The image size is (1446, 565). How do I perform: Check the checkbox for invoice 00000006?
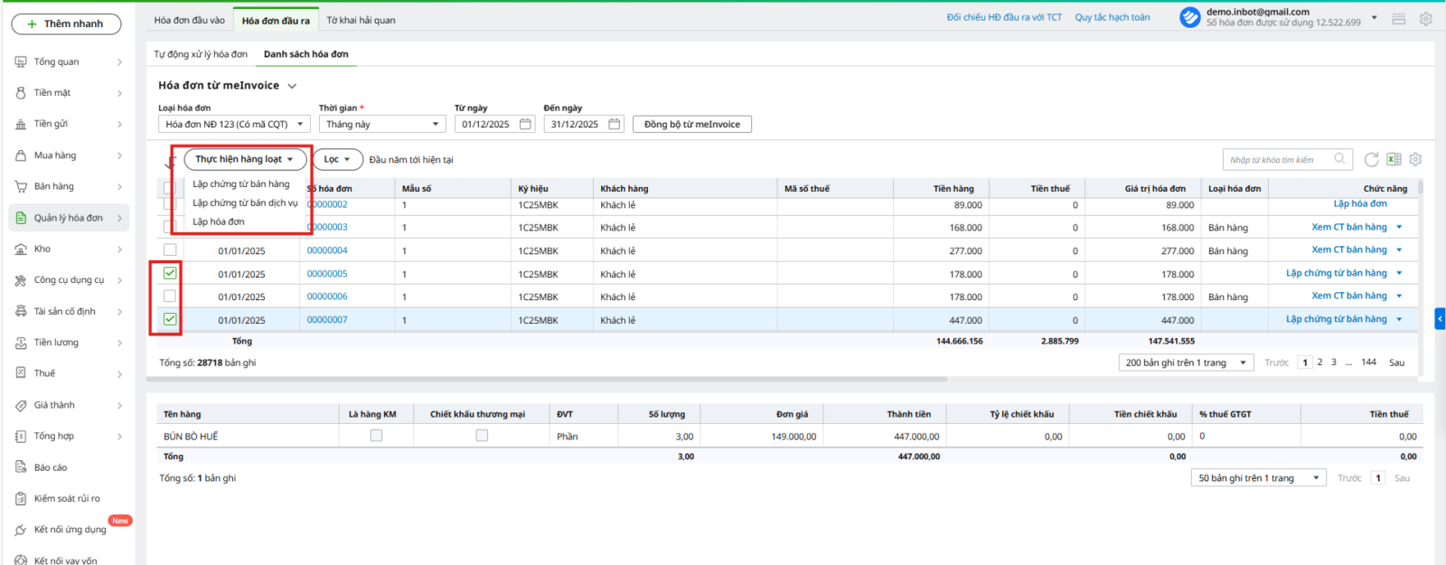[x=170, y=296]
